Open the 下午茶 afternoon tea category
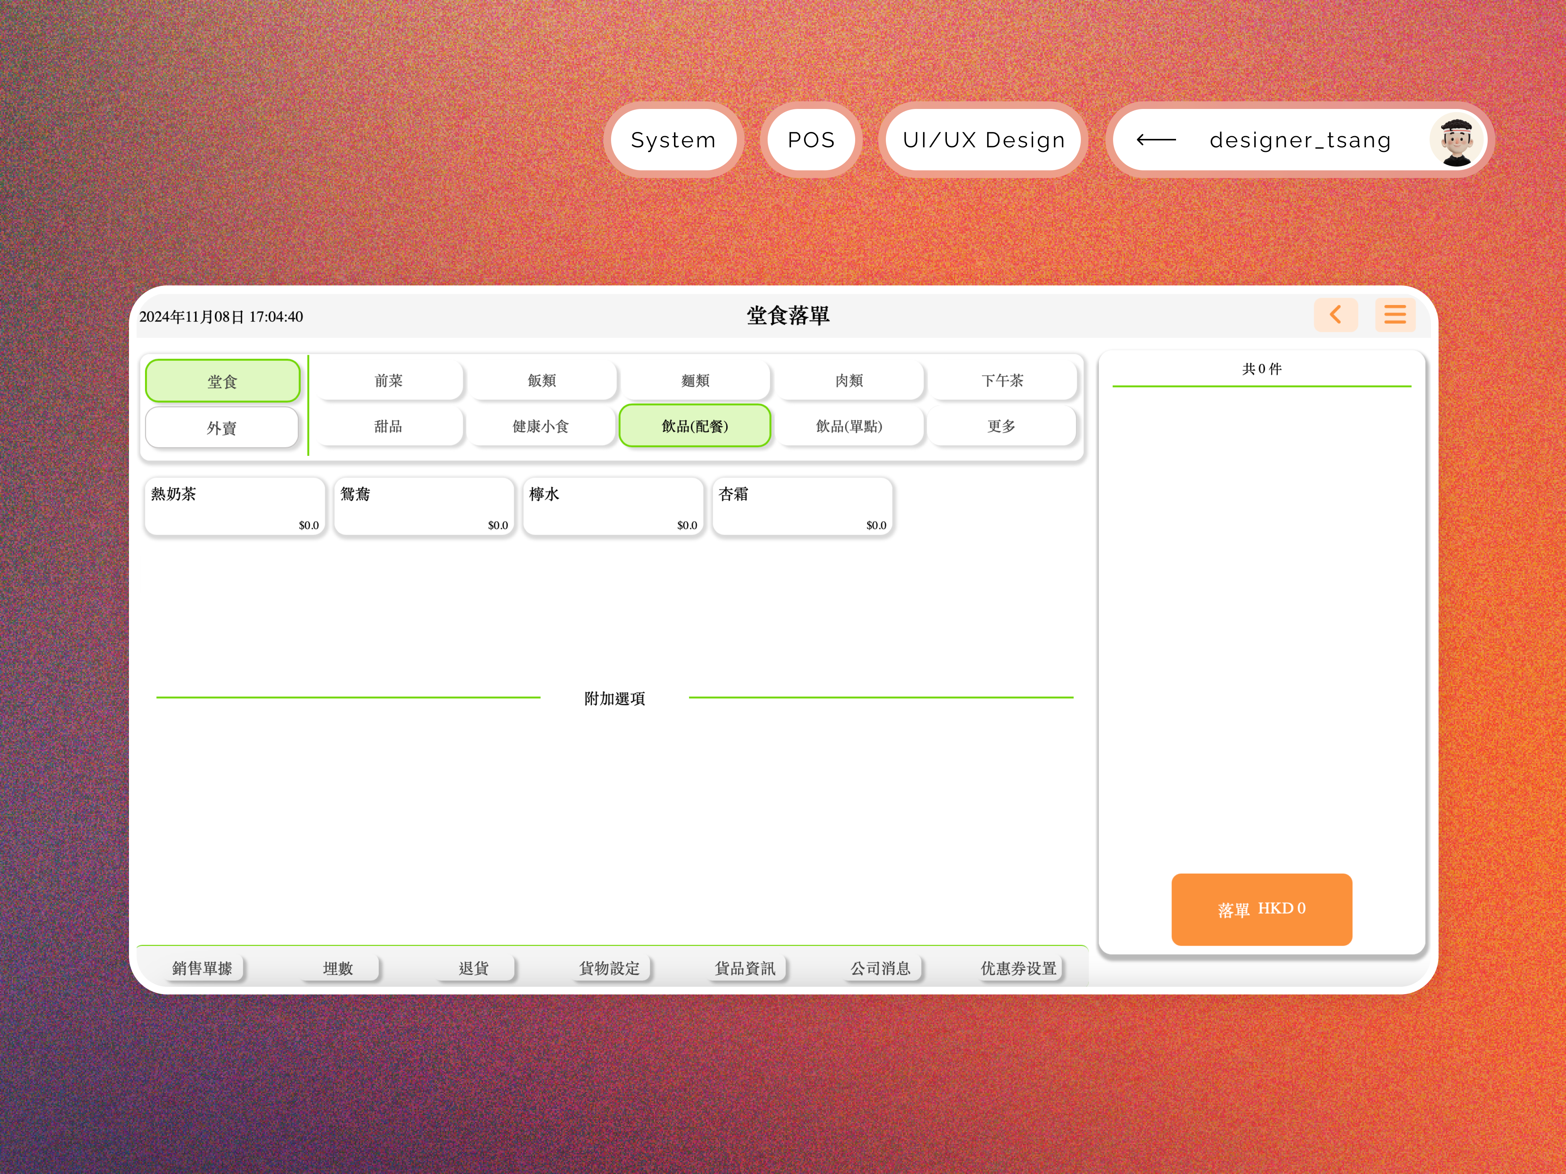 (1003, 380)
